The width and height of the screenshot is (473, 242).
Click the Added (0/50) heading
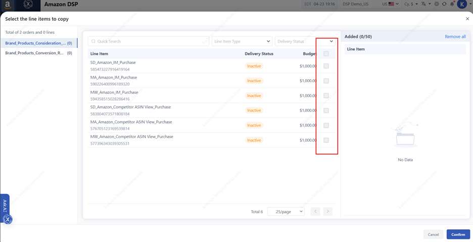(358, 36)
